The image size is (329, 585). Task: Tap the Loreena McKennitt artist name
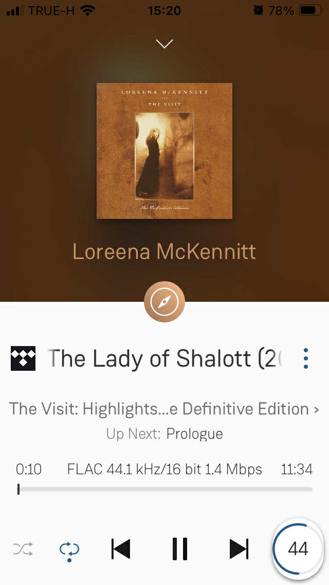click(x=164, y=251)
